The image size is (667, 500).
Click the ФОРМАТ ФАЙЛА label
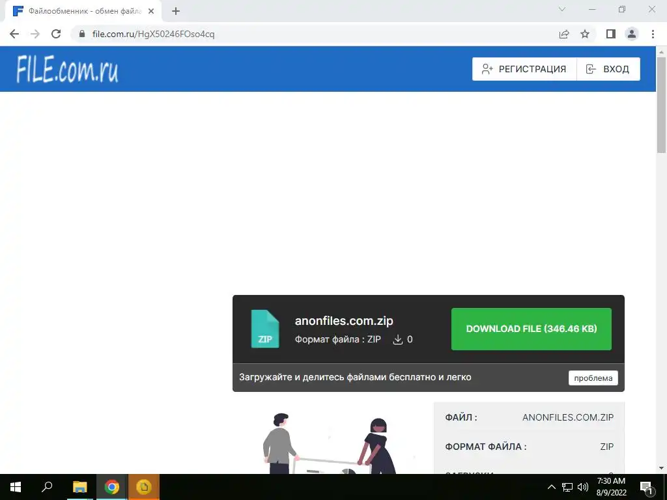[x=486, y=447]
